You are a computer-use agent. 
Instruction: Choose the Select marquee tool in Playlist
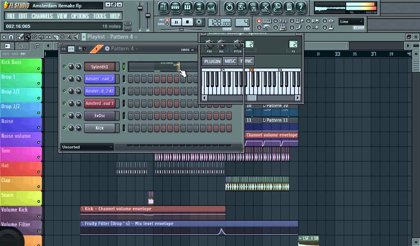pos(62,36)
